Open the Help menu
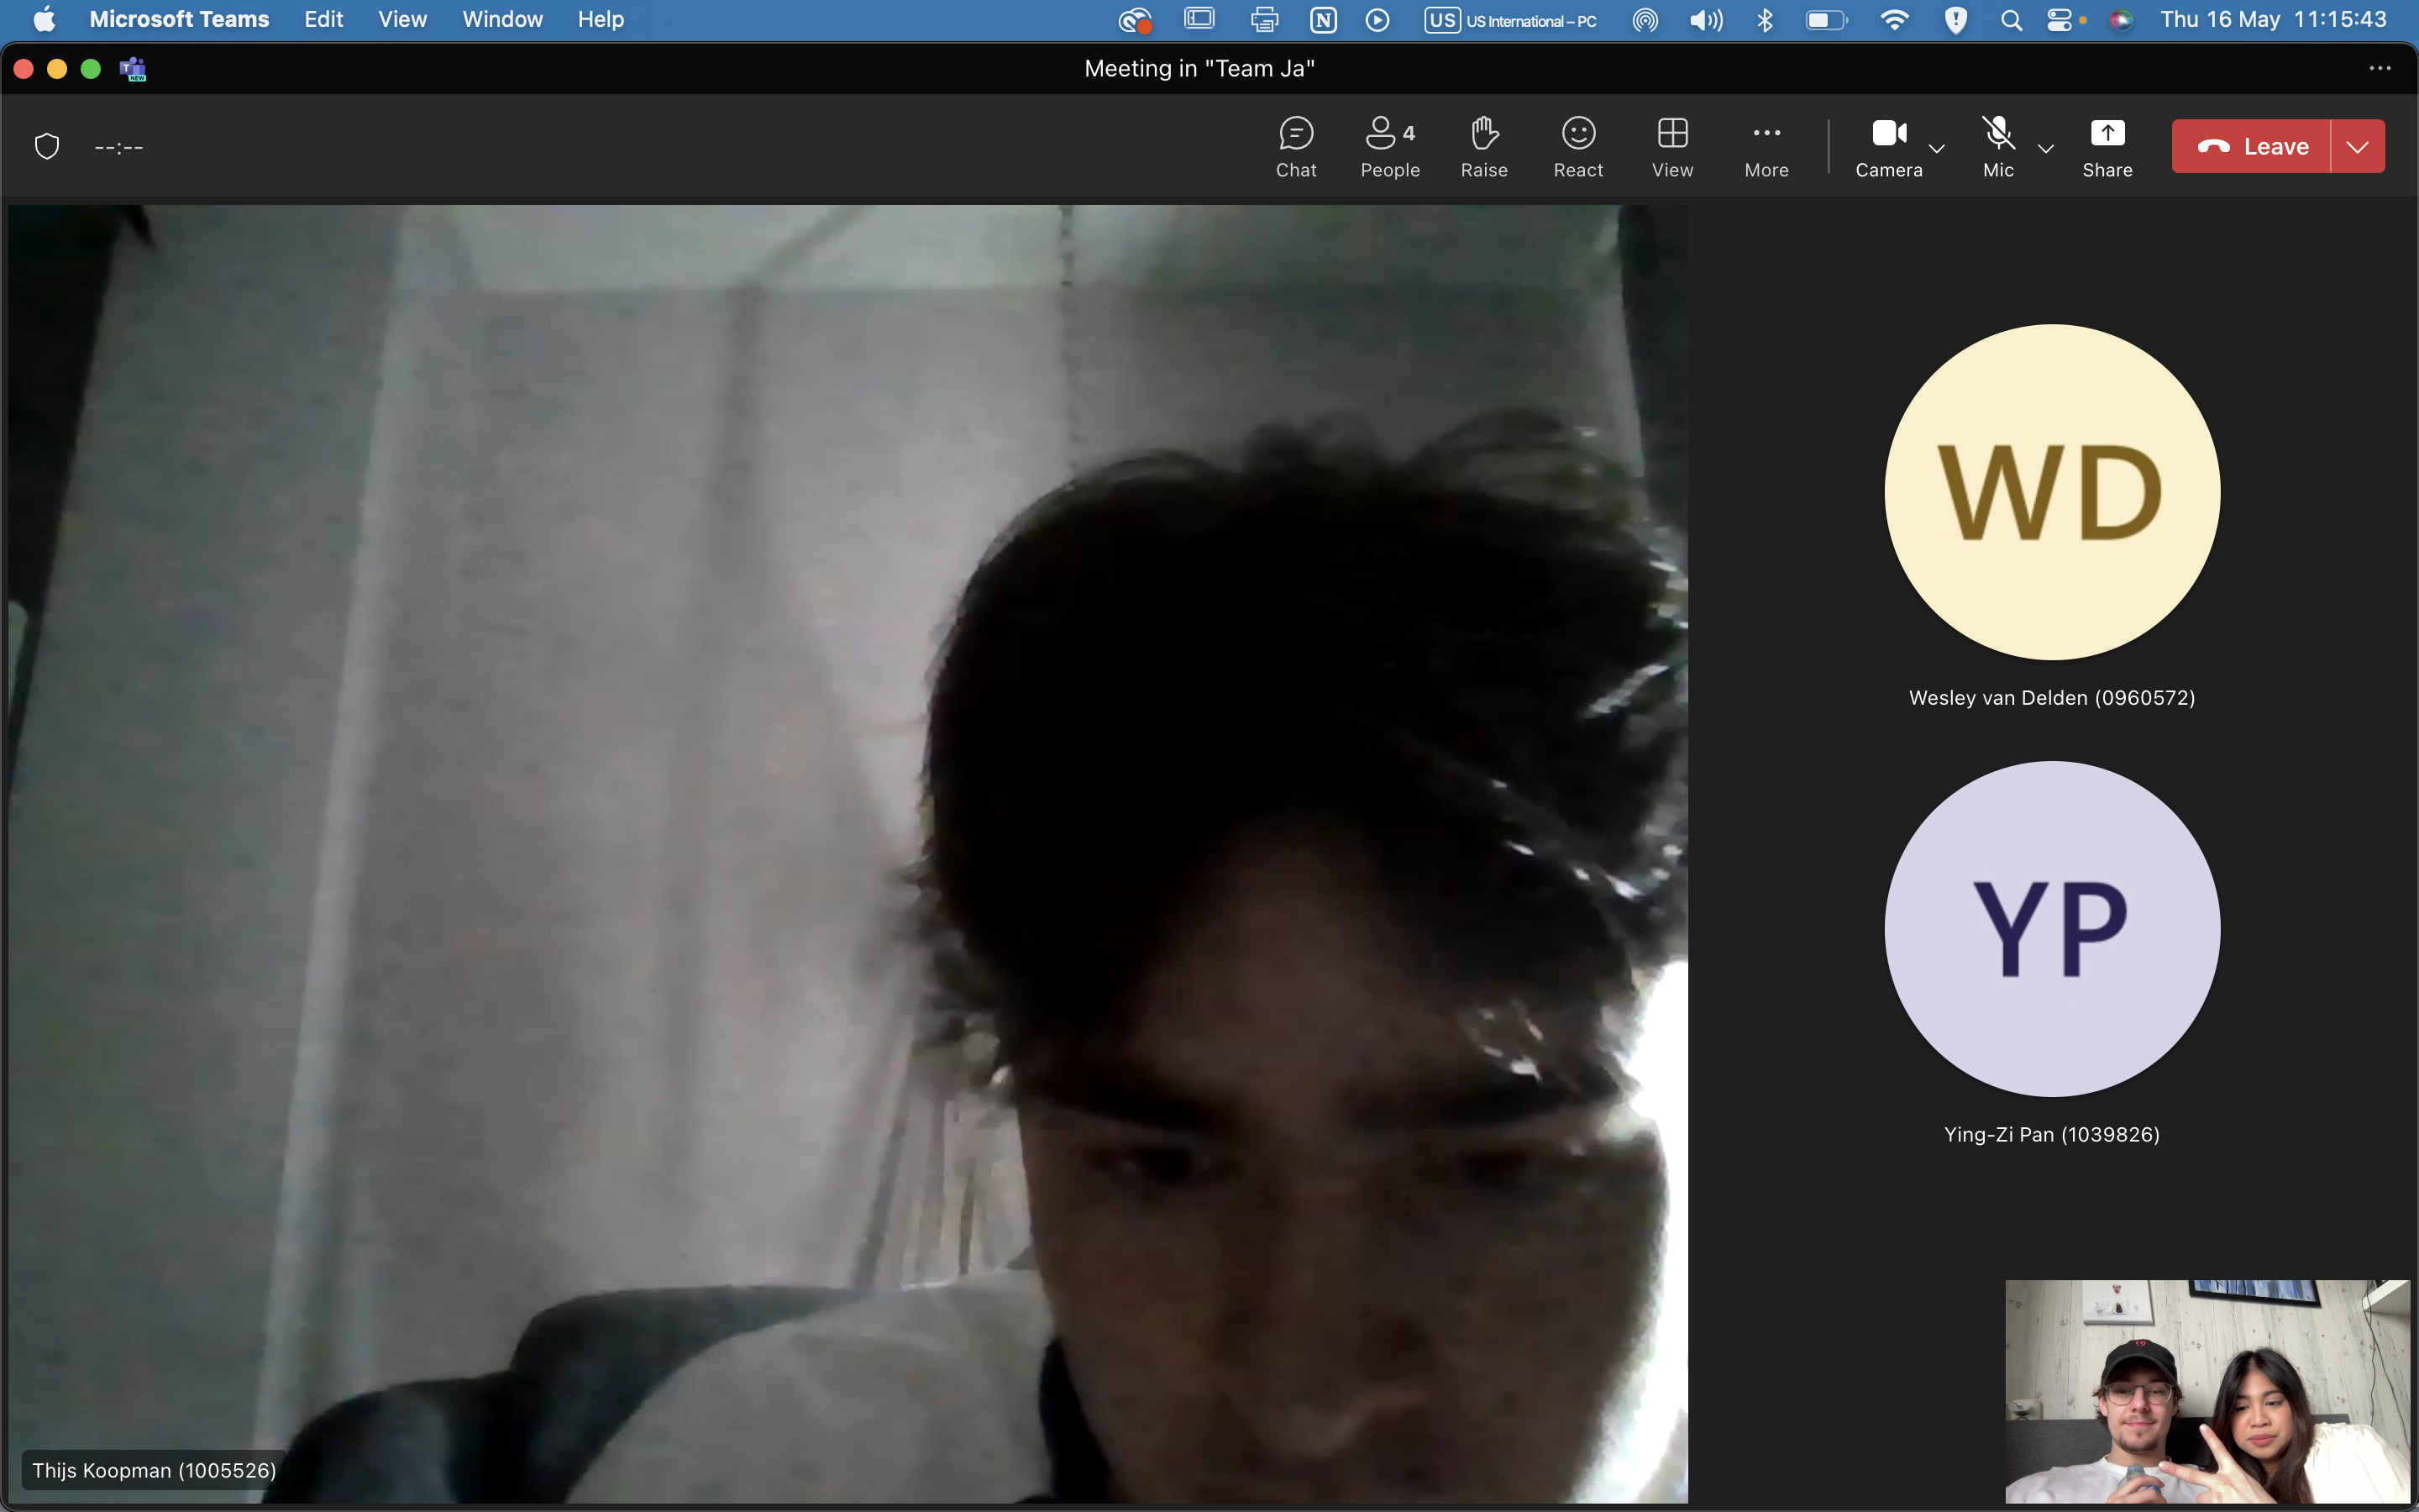2419x1512 pixels. point(601,19)
